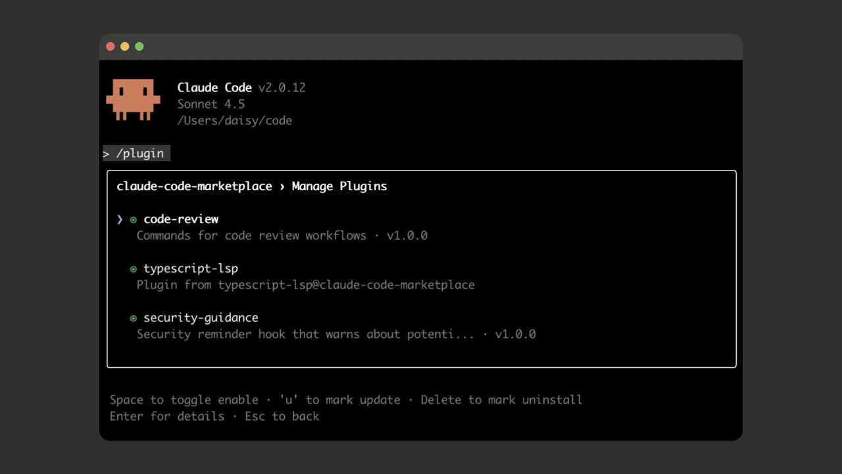Click the claude-code-marketplace breadcrumb
The width and height of the screenshot is (842, 474).
pos(194,186)
